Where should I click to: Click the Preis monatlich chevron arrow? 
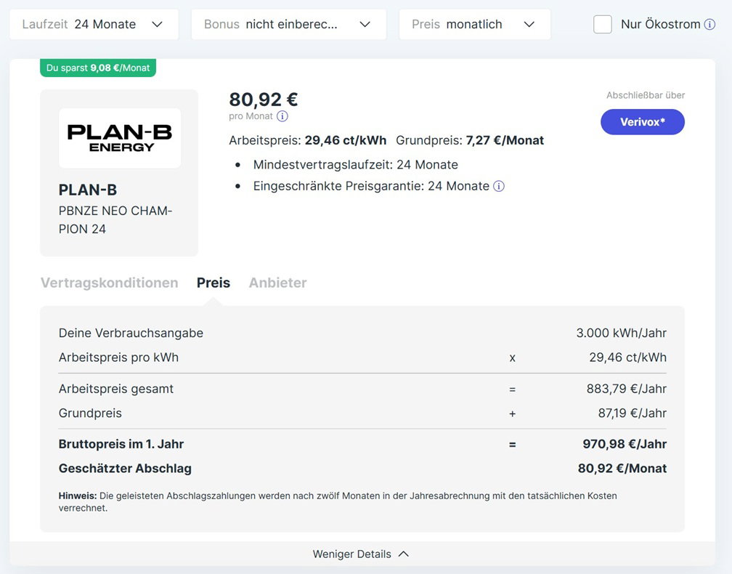click(x=529, y=24)
